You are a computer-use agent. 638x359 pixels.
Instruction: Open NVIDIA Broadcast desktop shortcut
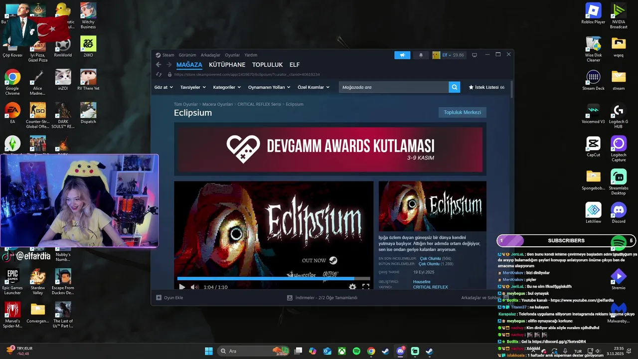coord(619,16)
